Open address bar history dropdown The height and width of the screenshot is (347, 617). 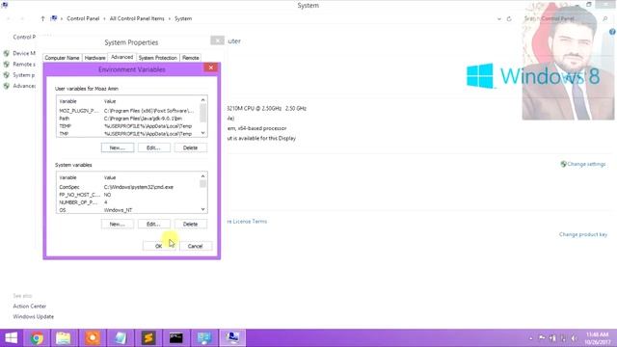(x=499, y=18)
